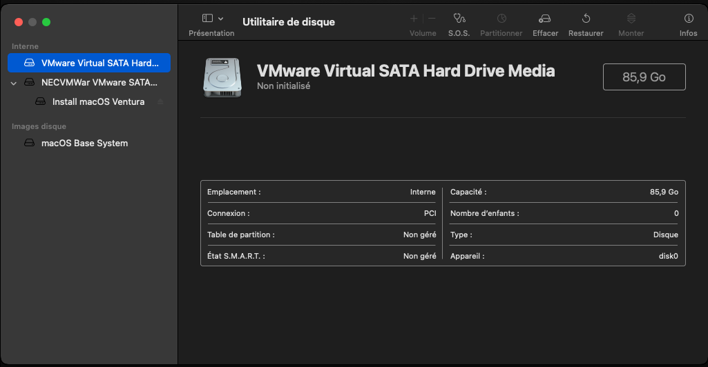Remove a volume with the minus icon
The height and width of the screenshot is (367, 708).
click(x=432, y=19)
